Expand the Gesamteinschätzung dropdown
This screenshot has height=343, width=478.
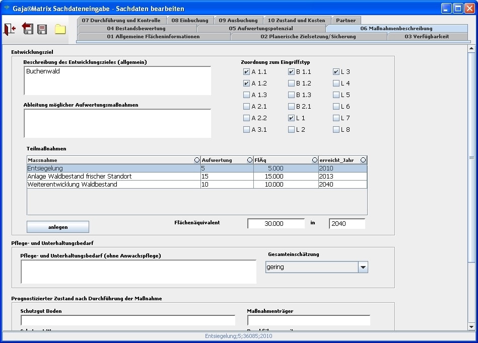[363, 268]
